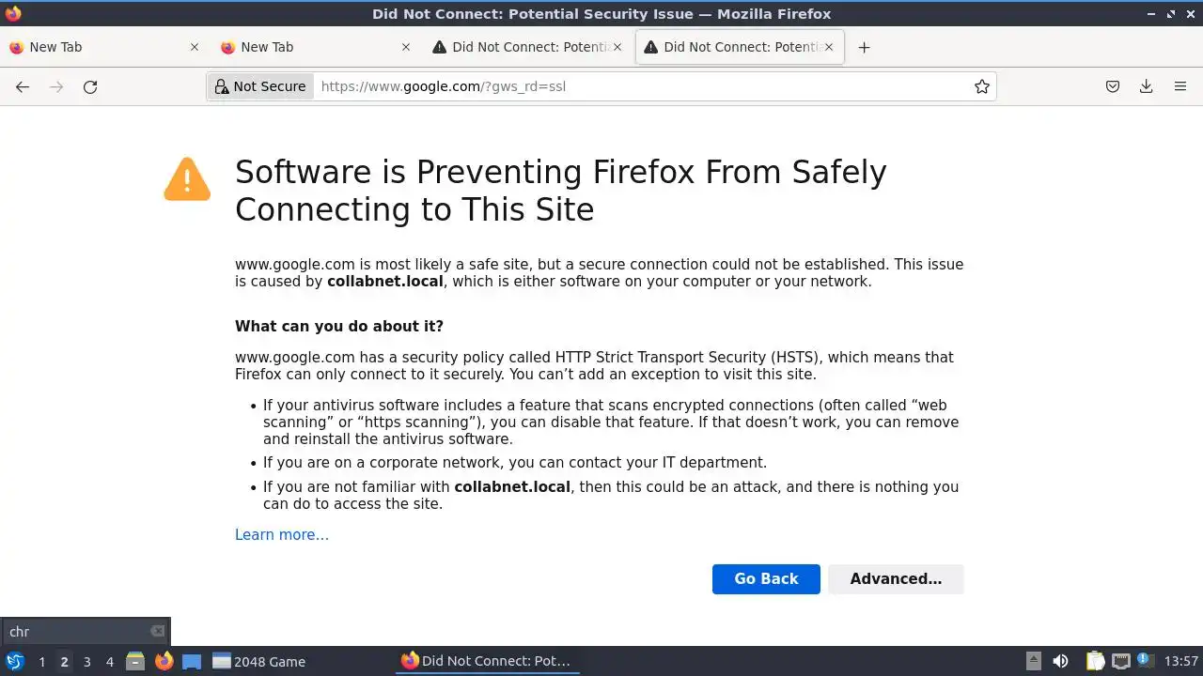The image size is (1203, 676).
Task: Go back one page with arrow
Action: (x=23, y=86)
